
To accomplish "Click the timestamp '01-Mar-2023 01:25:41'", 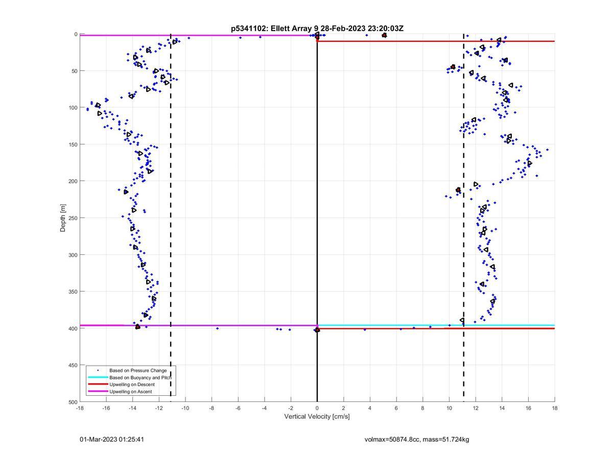I will coord(112,439).
